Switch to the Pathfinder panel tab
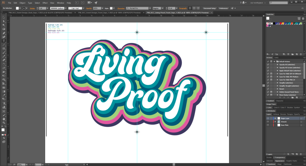 pos(288,164)
